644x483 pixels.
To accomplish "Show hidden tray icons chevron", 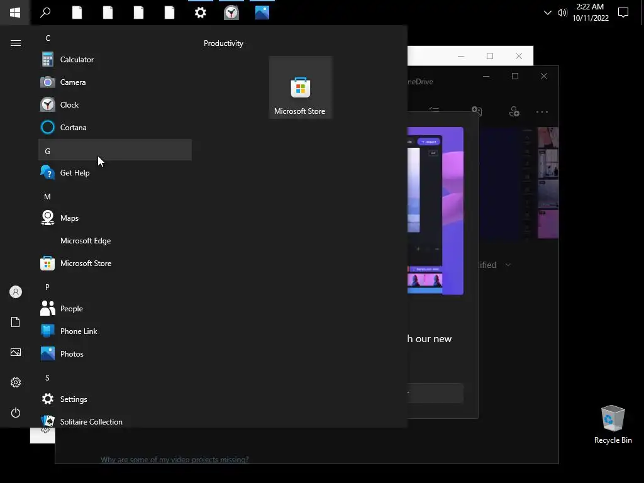I will click(548, 13).
